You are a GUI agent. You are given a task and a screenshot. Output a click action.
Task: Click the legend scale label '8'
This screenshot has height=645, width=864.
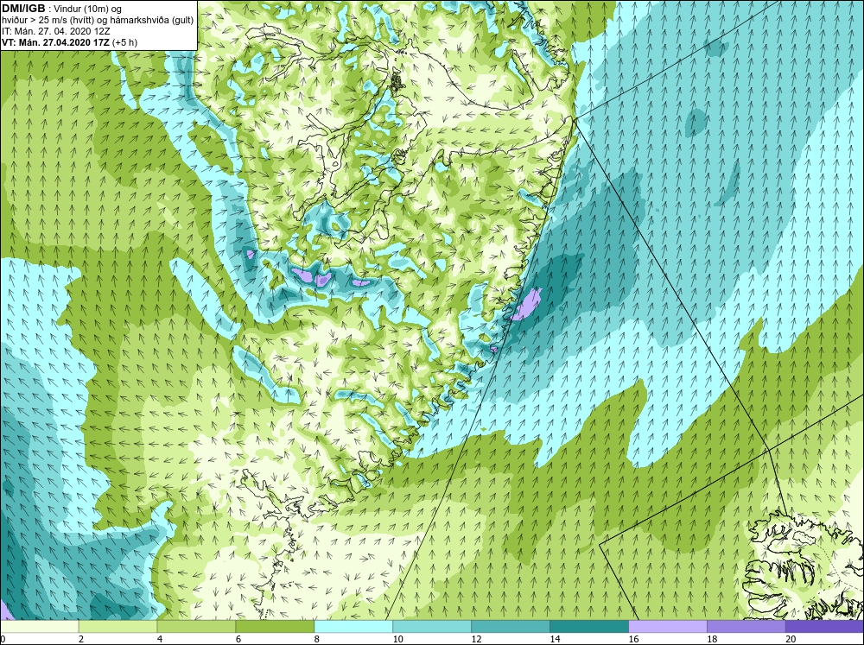pos(317,639)
